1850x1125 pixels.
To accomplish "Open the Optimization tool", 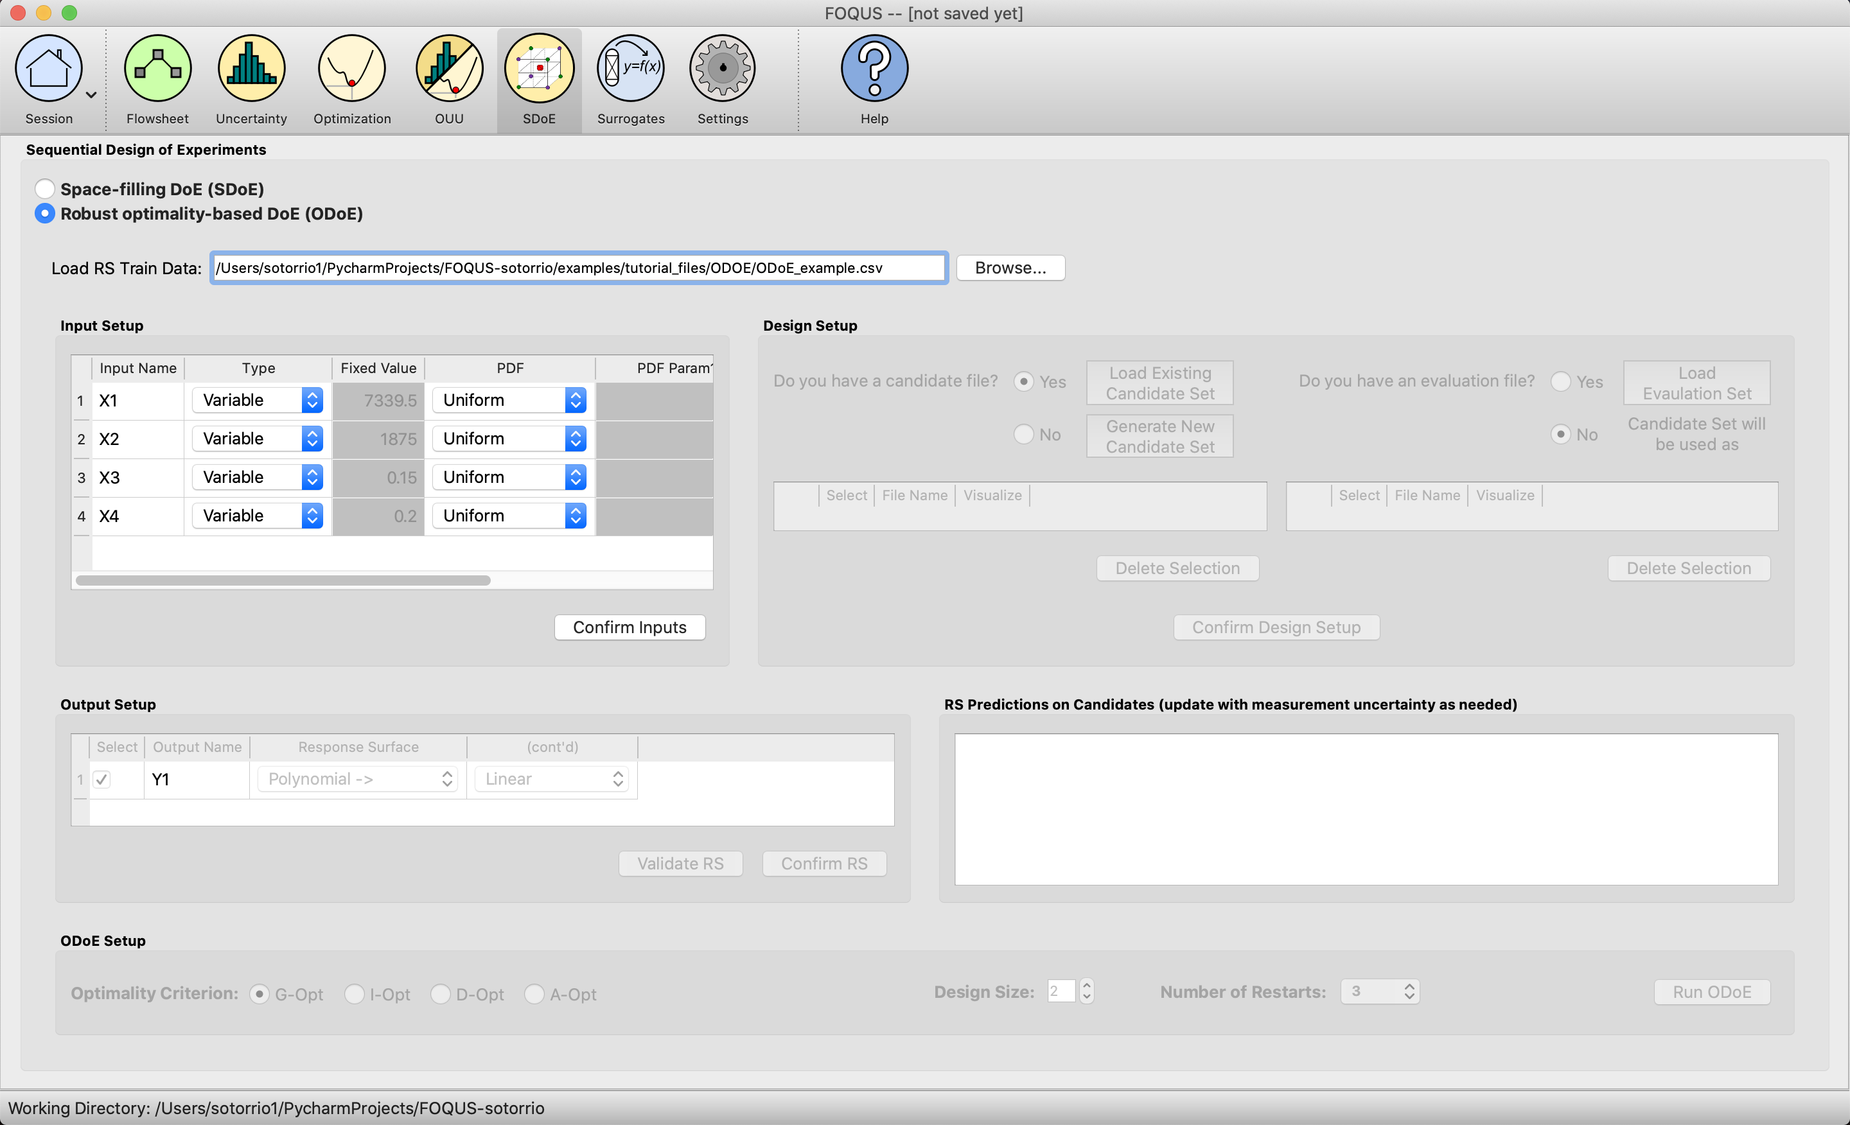I will coord(352,68).
